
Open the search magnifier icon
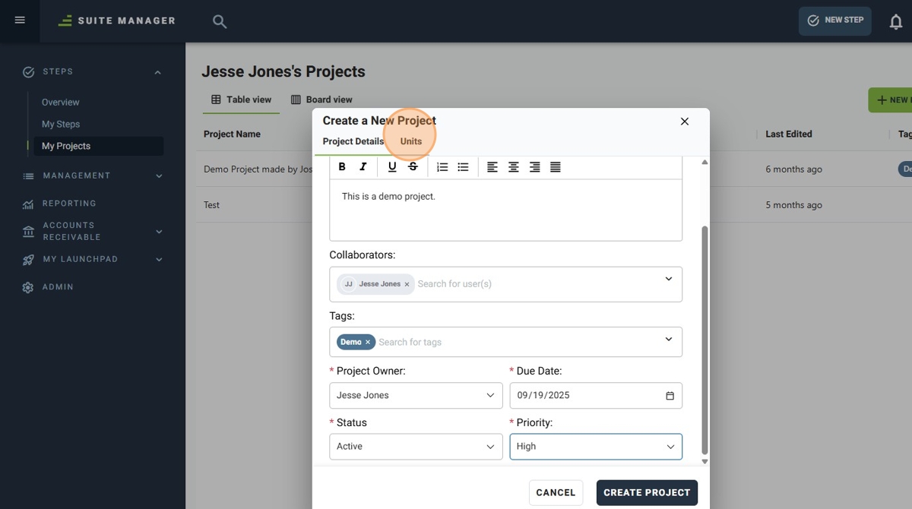pos(220,21)
